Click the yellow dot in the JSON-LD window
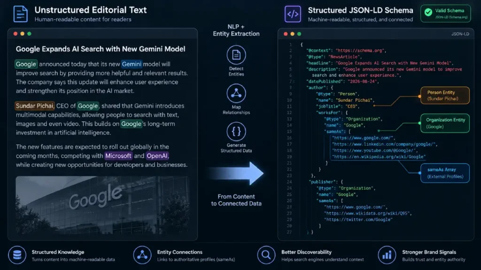 click(x=292, y=34)
